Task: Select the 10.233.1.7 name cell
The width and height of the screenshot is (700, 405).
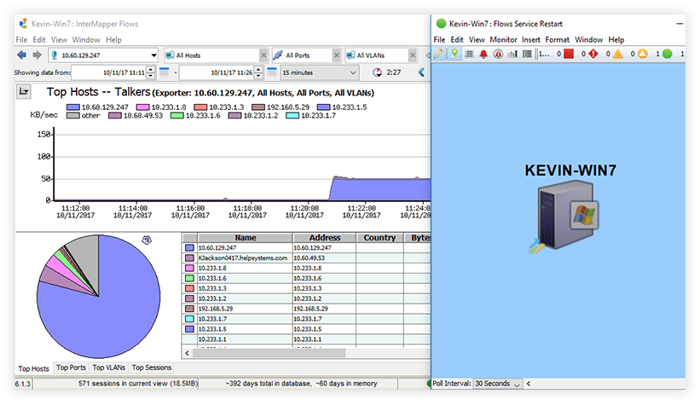Action: pos(245,319)
